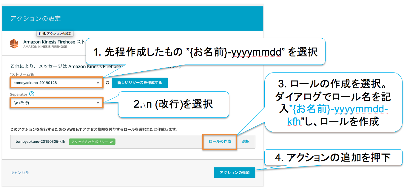Open the Separator help question mark
The width and height of the screenshot is (407, 187).
32,94
